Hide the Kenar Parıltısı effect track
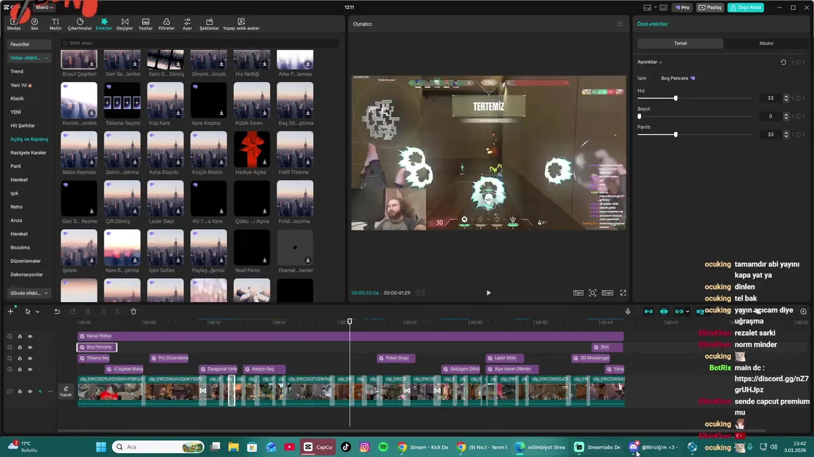Screen dimensions: 814x457 point(30,336)
